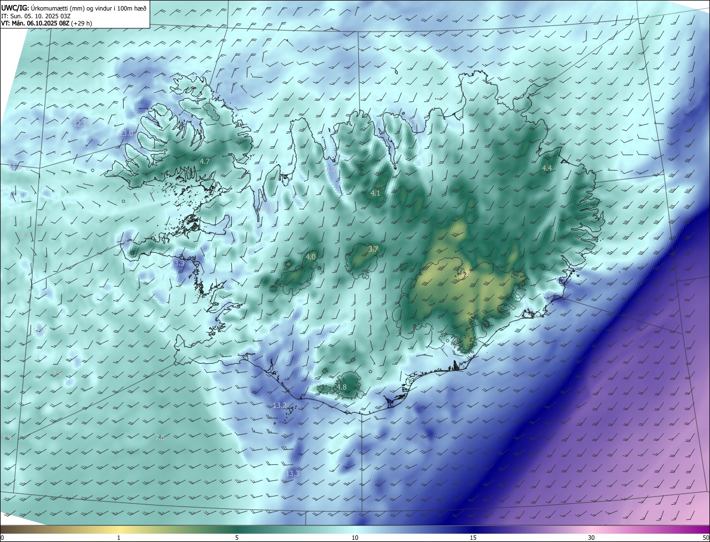Click the 0 tick on the color scale

[x=2, y=538]
